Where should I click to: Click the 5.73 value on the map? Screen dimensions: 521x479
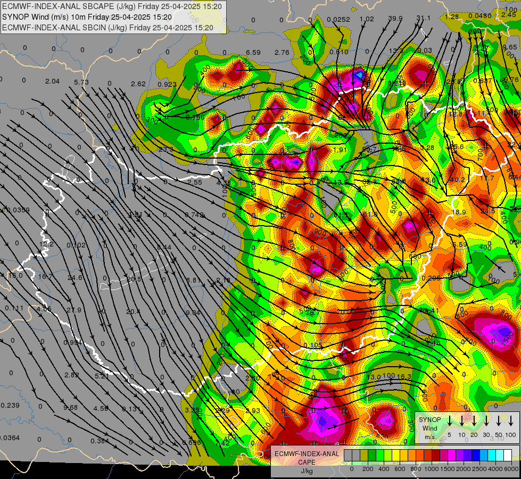click(81, 82)
